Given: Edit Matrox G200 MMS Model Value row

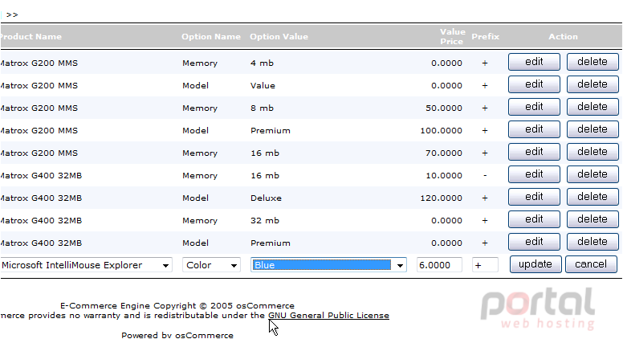Looking at the screenshot, I should coord(534,84).
